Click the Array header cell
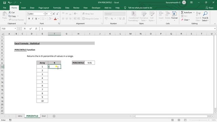Screen dimensions: 217x122 point(42,63)
